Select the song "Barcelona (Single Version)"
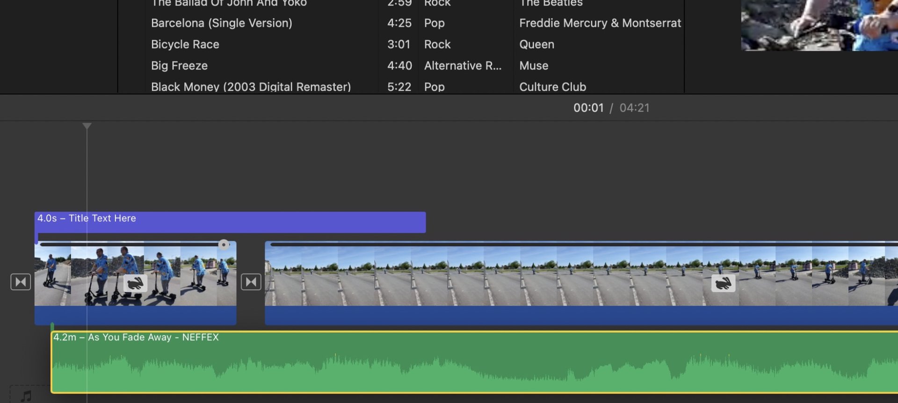Viewport: 898px width, 403px height. point(221,23)
